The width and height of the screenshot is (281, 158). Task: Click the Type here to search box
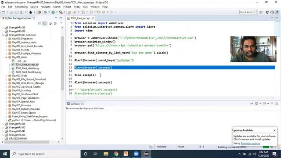point(45,154)
